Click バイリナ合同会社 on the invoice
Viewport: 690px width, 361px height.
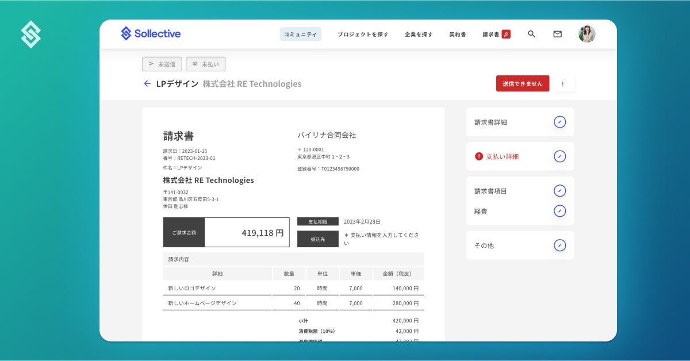(327, 135)
